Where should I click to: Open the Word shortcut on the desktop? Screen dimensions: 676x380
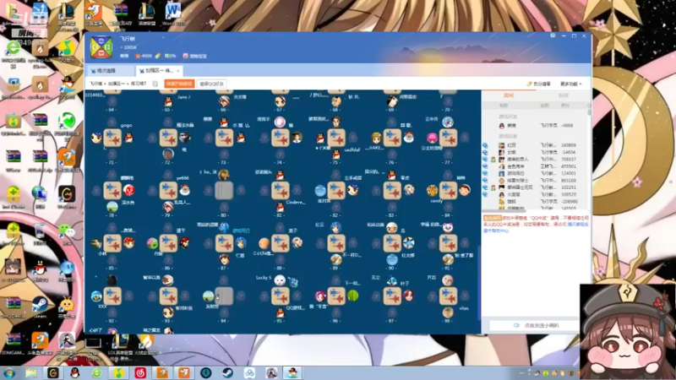pyautogui.click(x=173, y=14)
